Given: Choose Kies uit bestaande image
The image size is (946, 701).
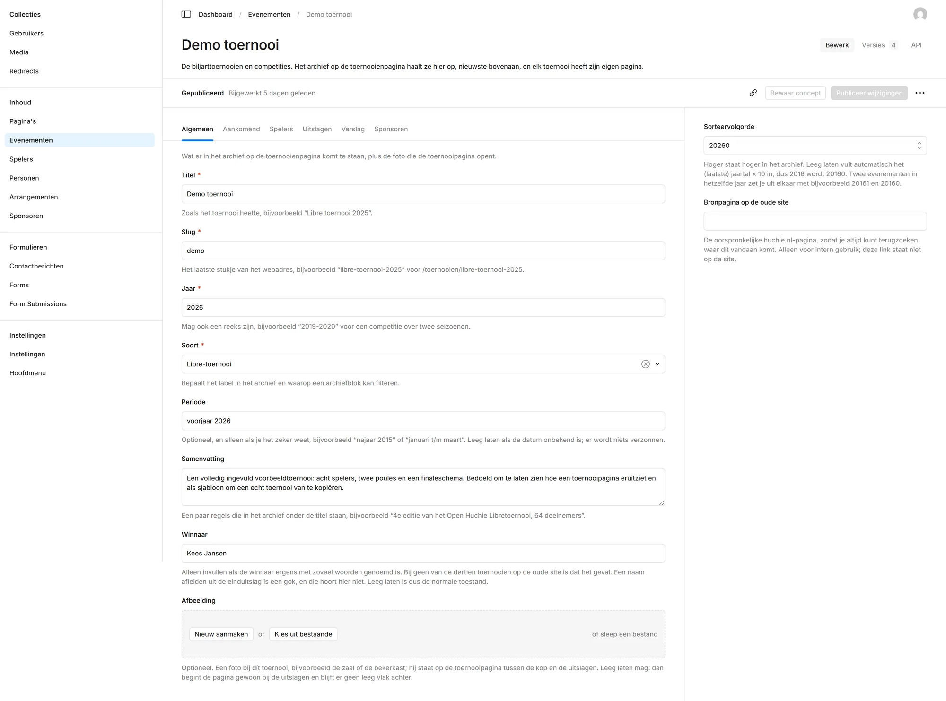Looking at the screenshot, I should click(x=303, y=634).
